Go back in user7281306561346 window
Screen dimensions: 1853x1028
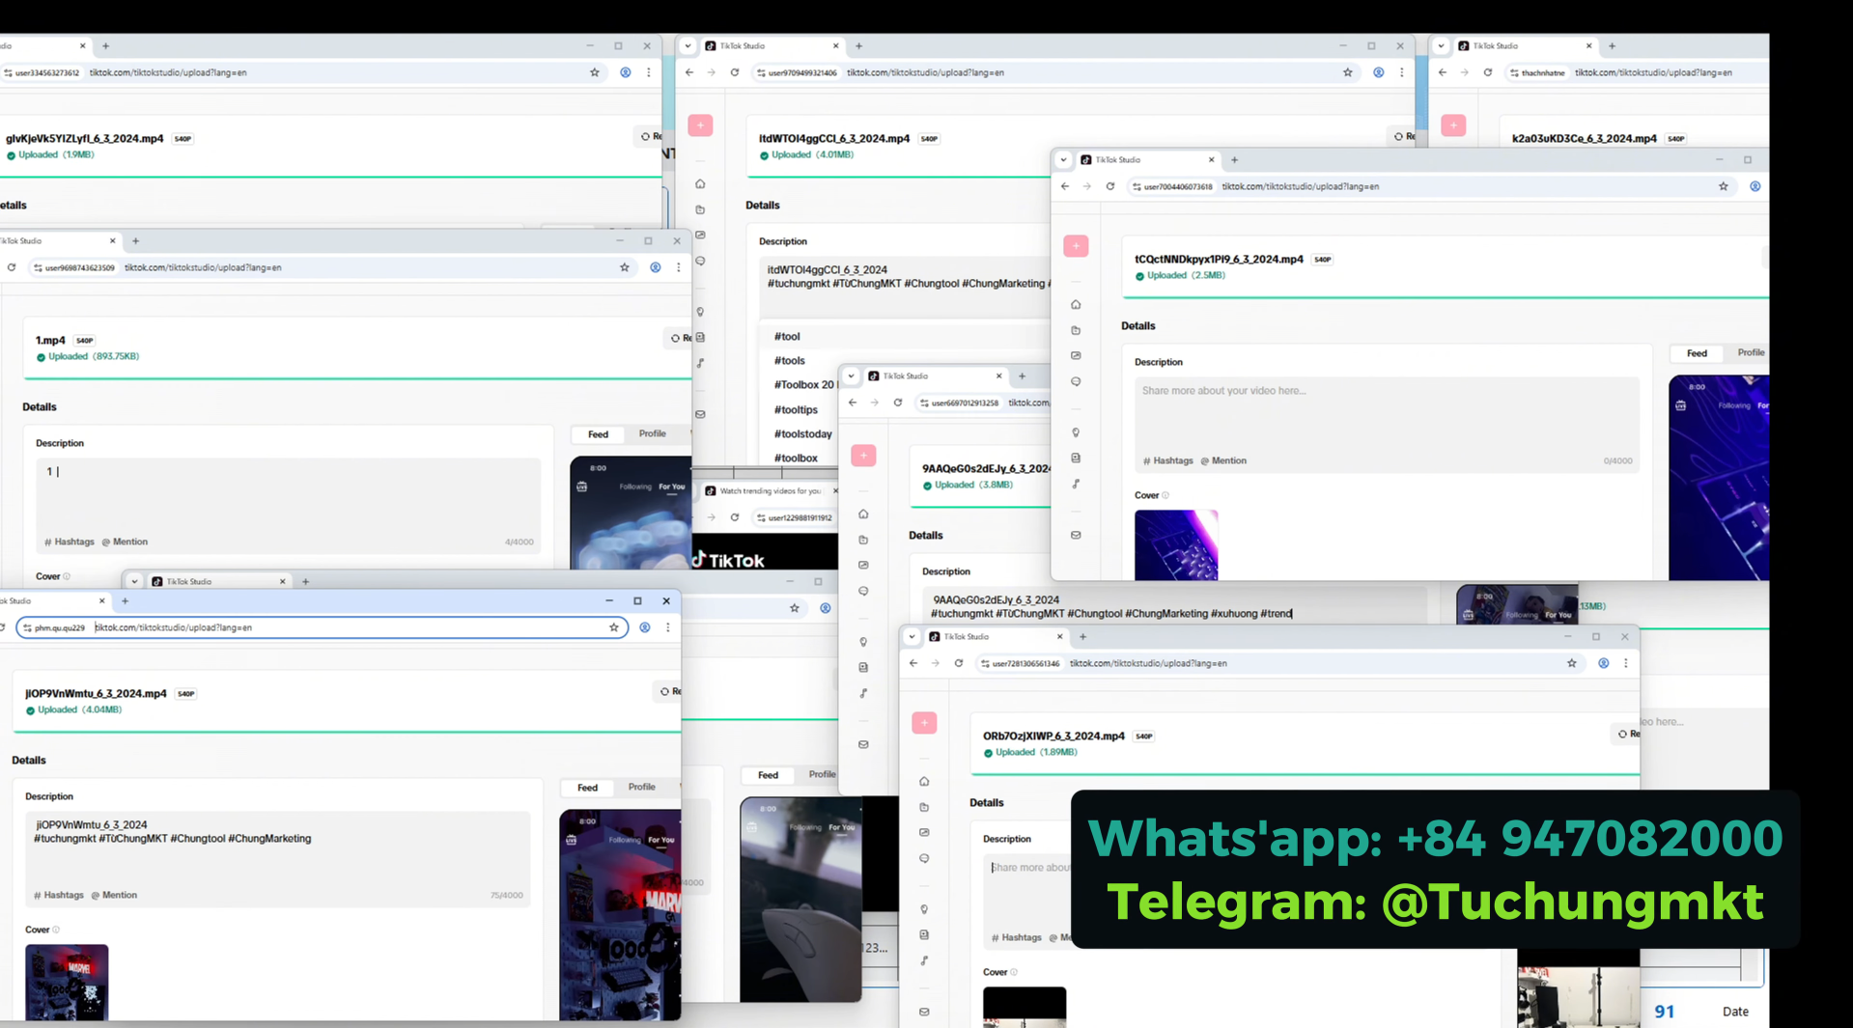coord(913,663)
